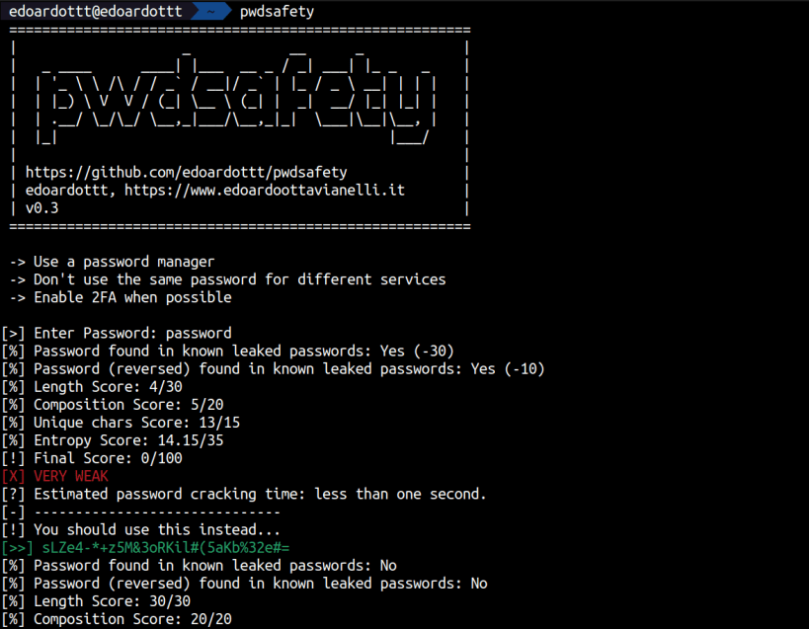Click the 'Length Score: 4/30' line

point(92,387)
